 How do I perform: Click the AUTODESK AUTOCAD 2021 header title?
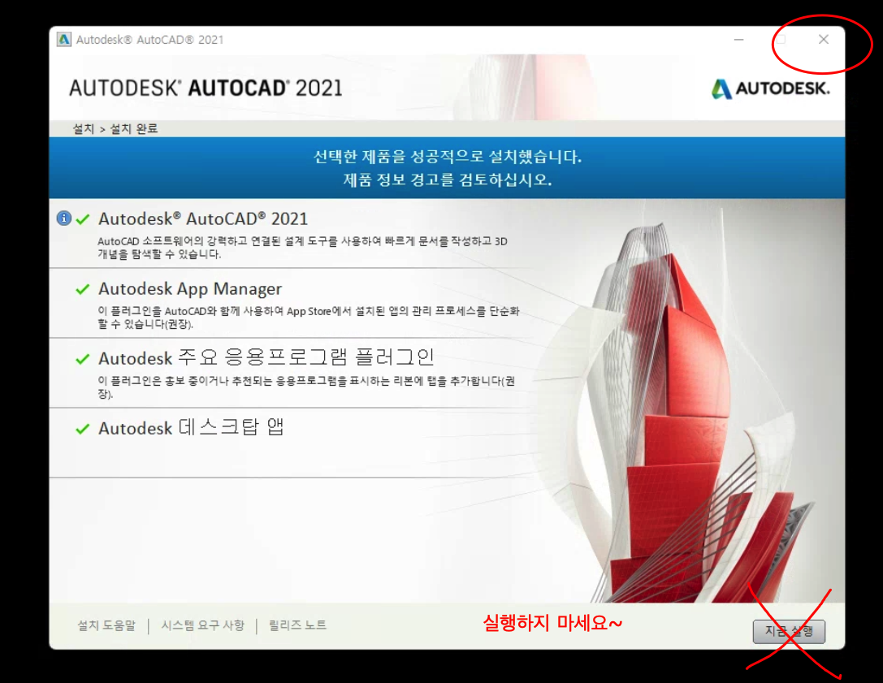(206, 88)
